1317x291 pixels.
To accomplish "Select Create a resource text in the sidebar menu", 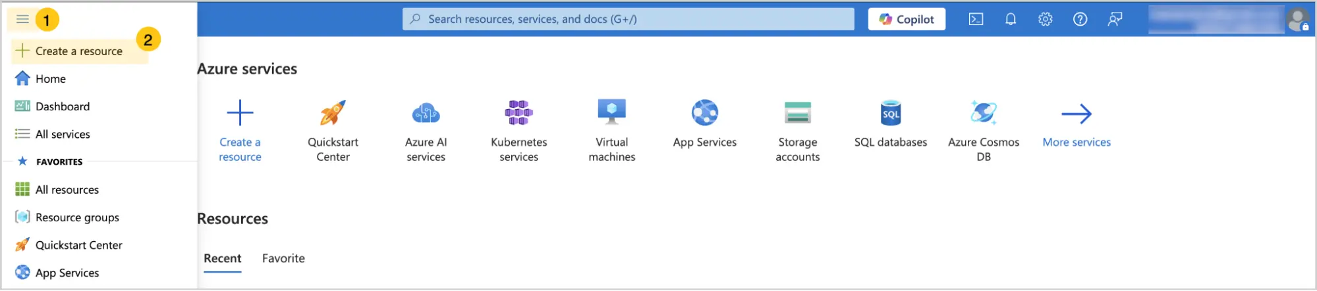I will pos(79,51).
